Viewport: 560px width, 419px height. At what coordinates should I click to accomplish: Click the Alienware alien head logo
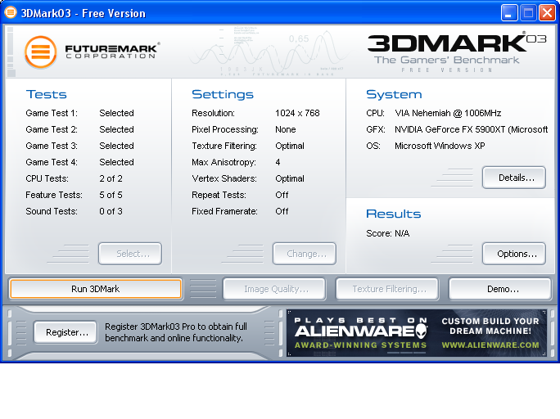(422, 331)
